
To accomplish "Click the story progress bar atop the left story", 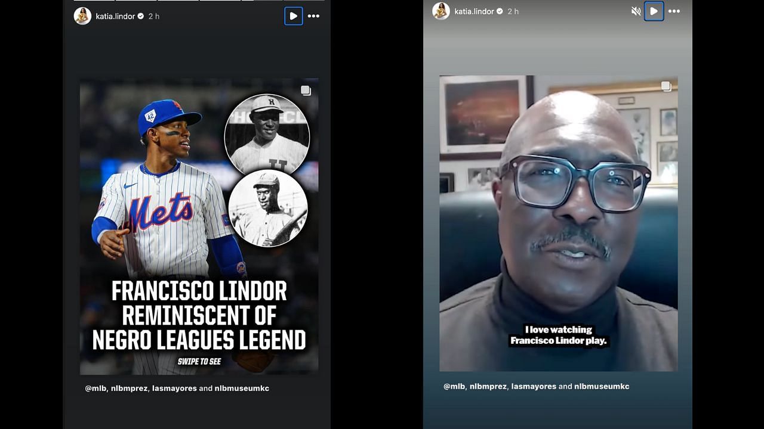I will 199,1.
